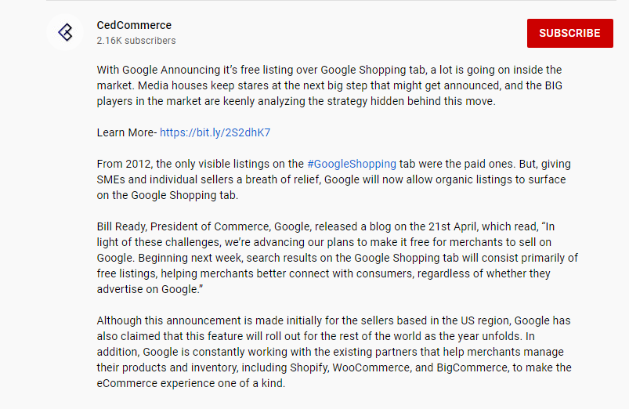Click the phrase 'eCommerce experience one of a kind'
629x409 pixels.
click(x=190, y=383)
